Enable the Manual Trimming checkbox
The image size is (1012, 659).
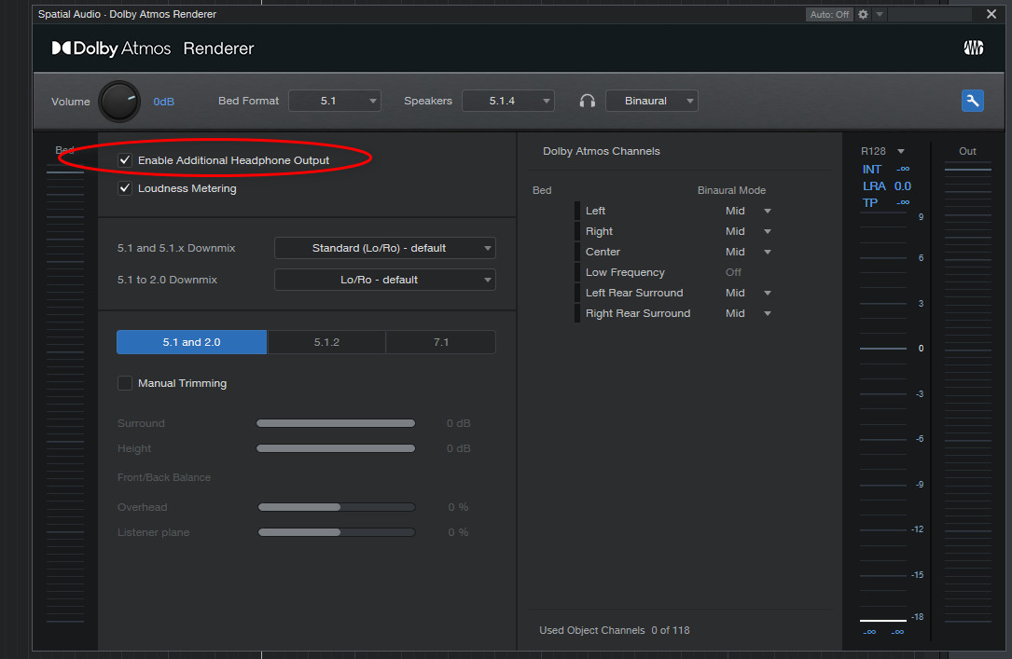coord(125,383)
